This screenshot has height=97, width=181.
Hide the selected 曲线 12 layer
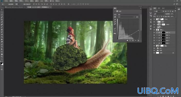tap(154, 33)
